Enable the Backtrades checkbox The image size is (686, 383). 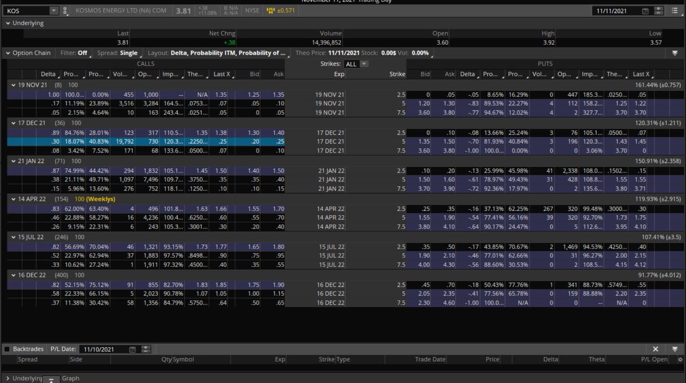[x=7, y=349]
